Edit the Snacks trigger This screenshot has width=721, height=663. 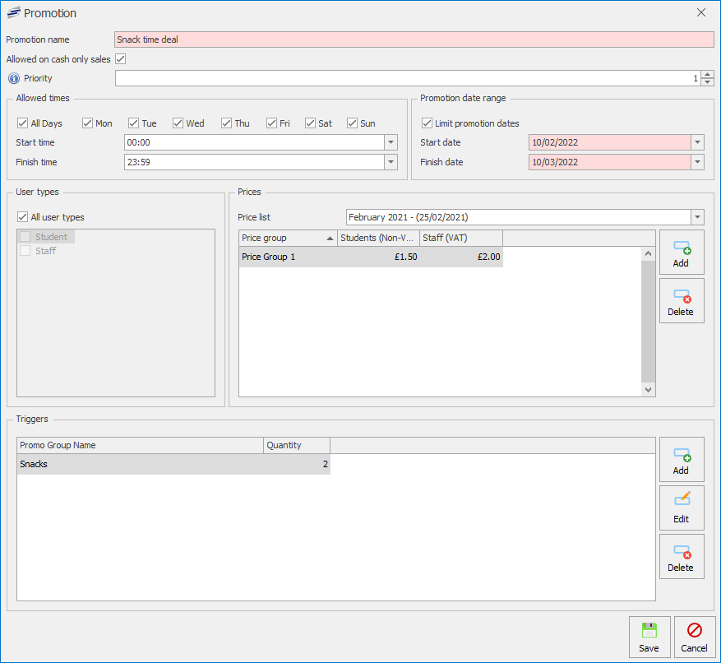[681, 508]
